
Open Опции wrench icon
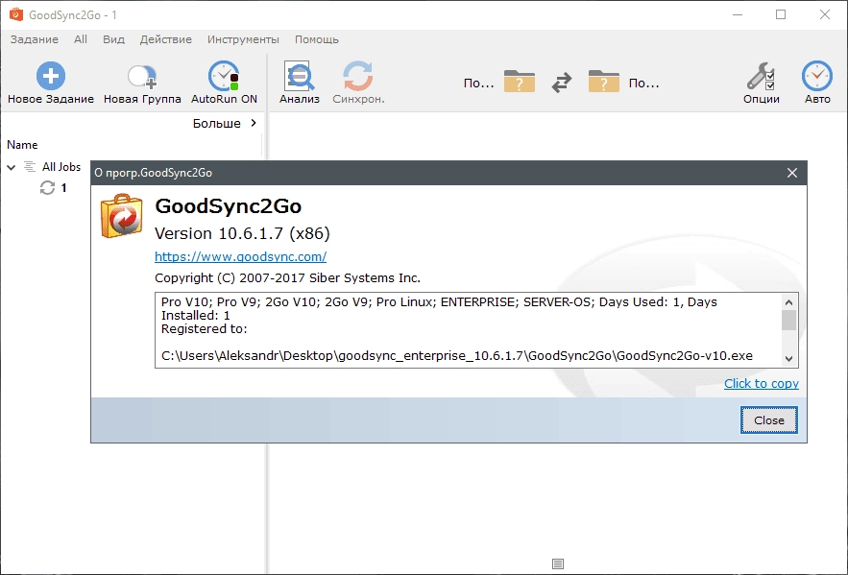click(x=761, y=76)
